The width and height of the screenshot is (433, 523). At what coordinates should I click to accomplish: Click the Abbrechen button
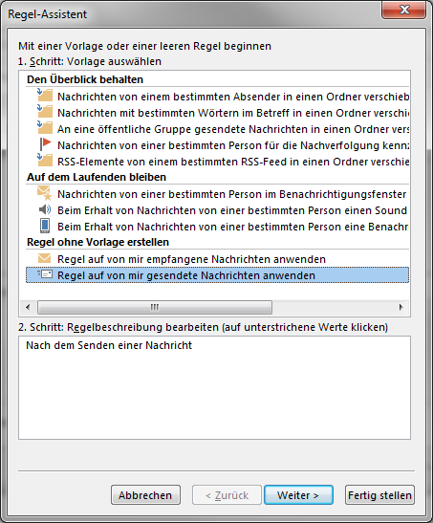click(145, 495)
